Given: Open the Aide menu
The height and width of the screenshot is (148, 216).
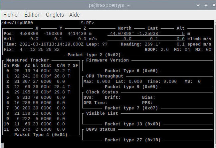Looking at the screenshot, I should coord(75,15).
